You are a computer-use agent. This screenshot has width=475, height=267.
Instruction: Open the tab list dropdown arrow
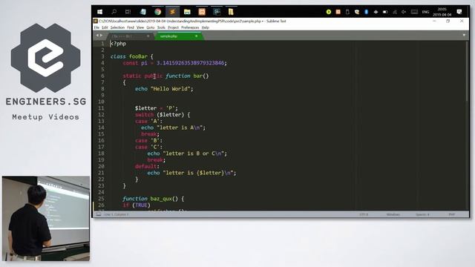464,36
